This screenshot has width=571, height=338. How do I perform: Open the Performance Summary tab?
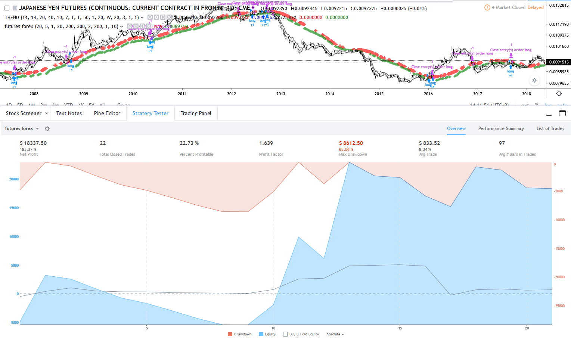501,128
